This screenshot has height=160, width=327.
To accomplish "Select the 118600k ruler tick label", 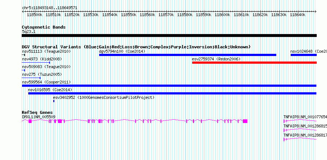I will [222, 15].
